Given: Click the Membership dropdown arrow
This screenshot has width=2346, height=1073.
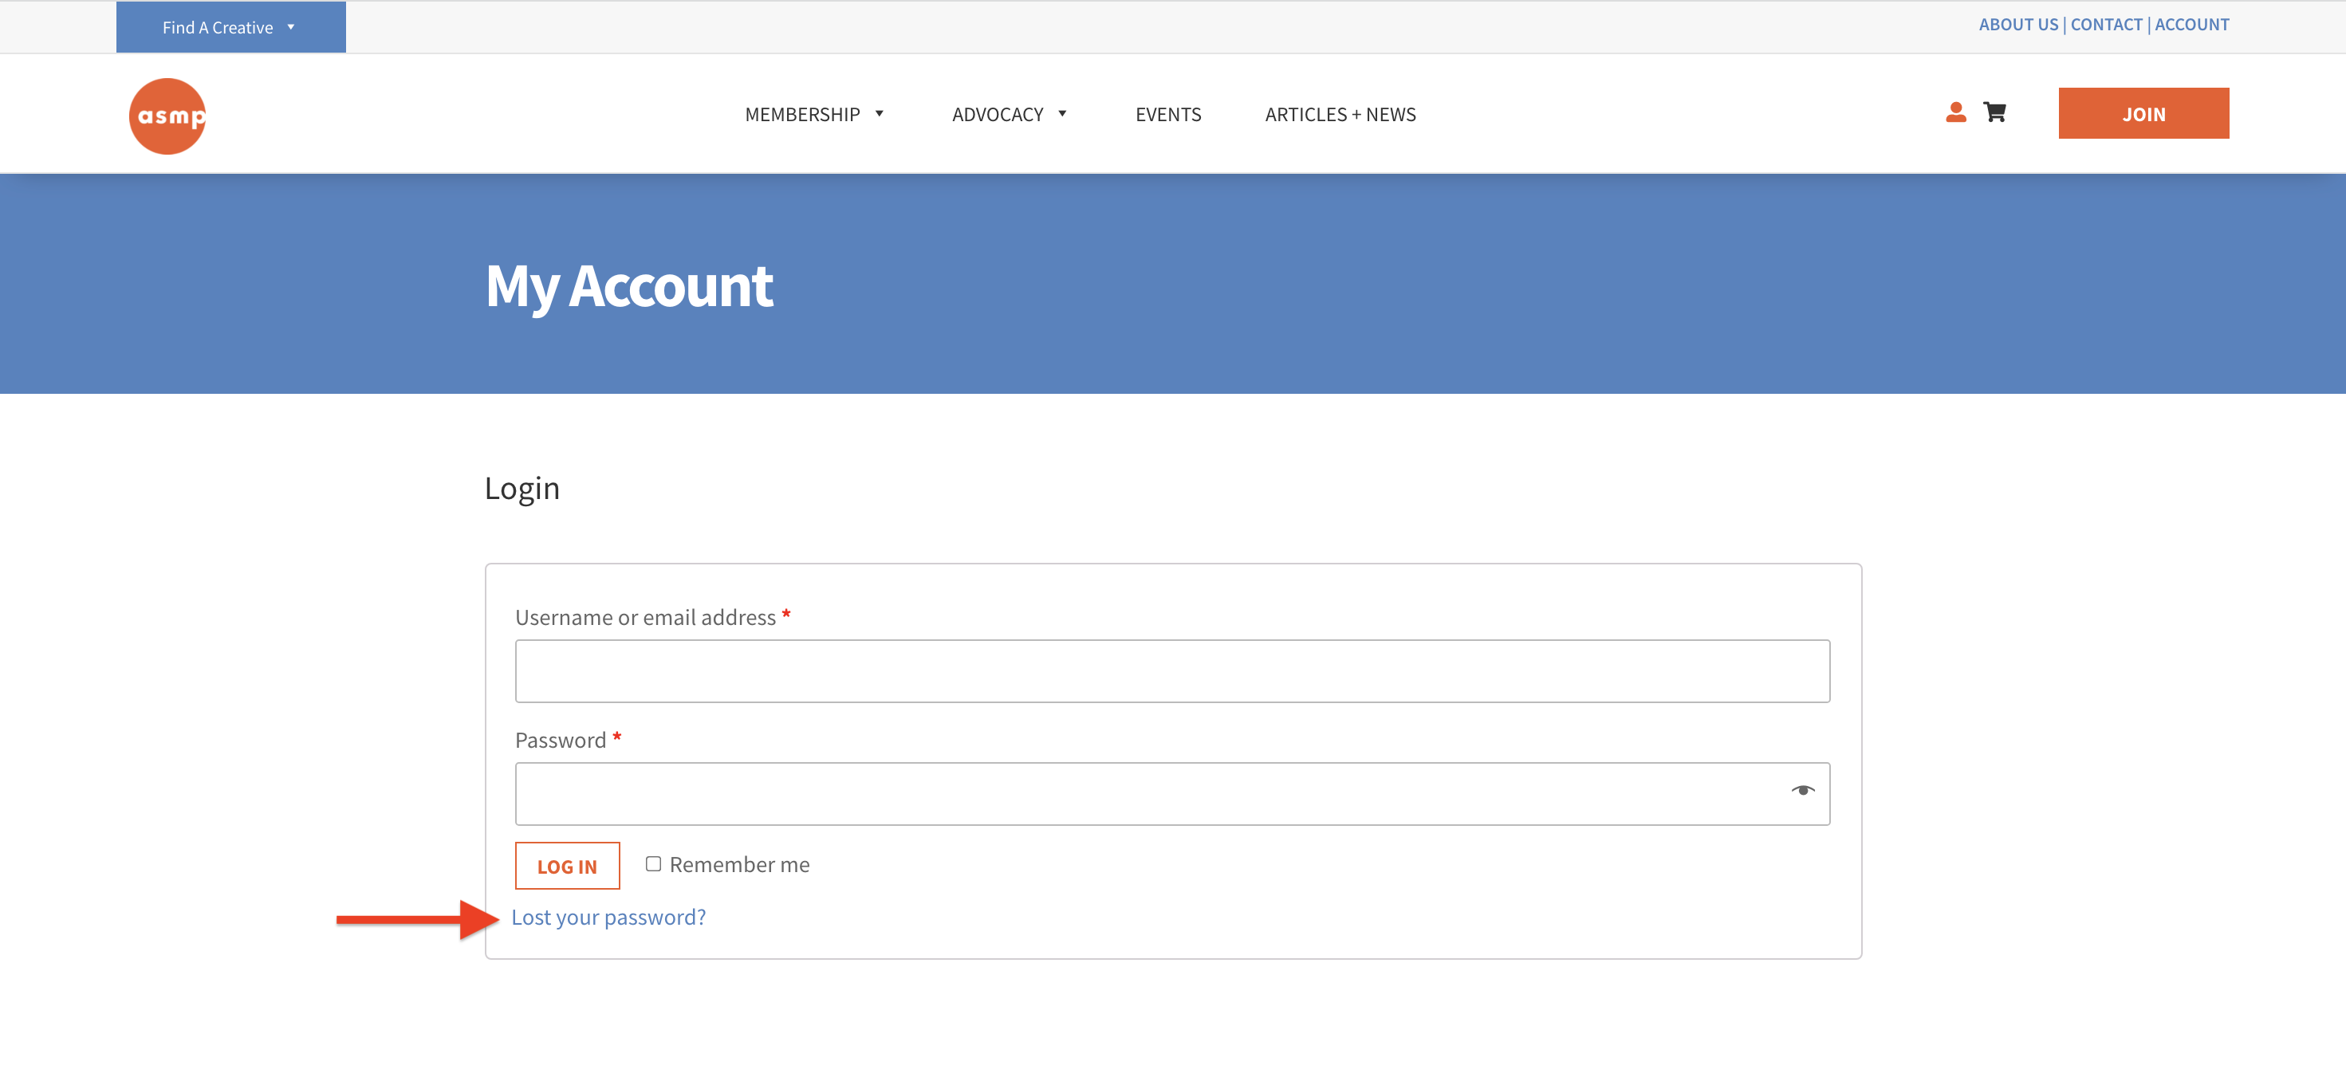Looking at the screenshot, I should [883, 112].
